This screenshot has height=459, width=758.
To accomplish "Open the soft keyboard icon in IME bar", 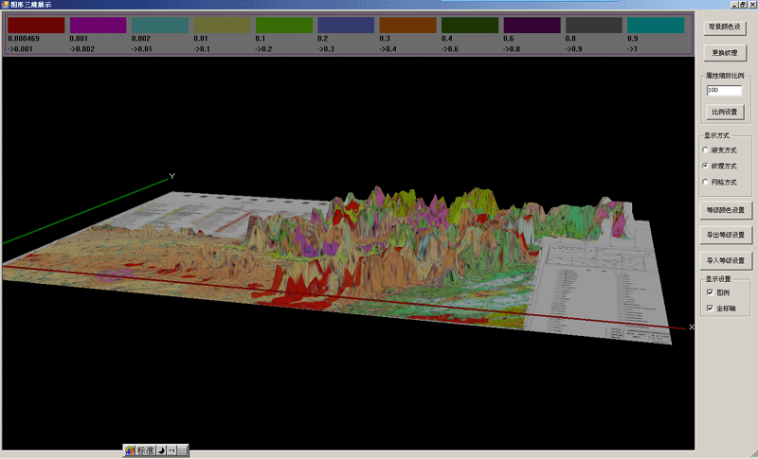I will tap(182, 450).
